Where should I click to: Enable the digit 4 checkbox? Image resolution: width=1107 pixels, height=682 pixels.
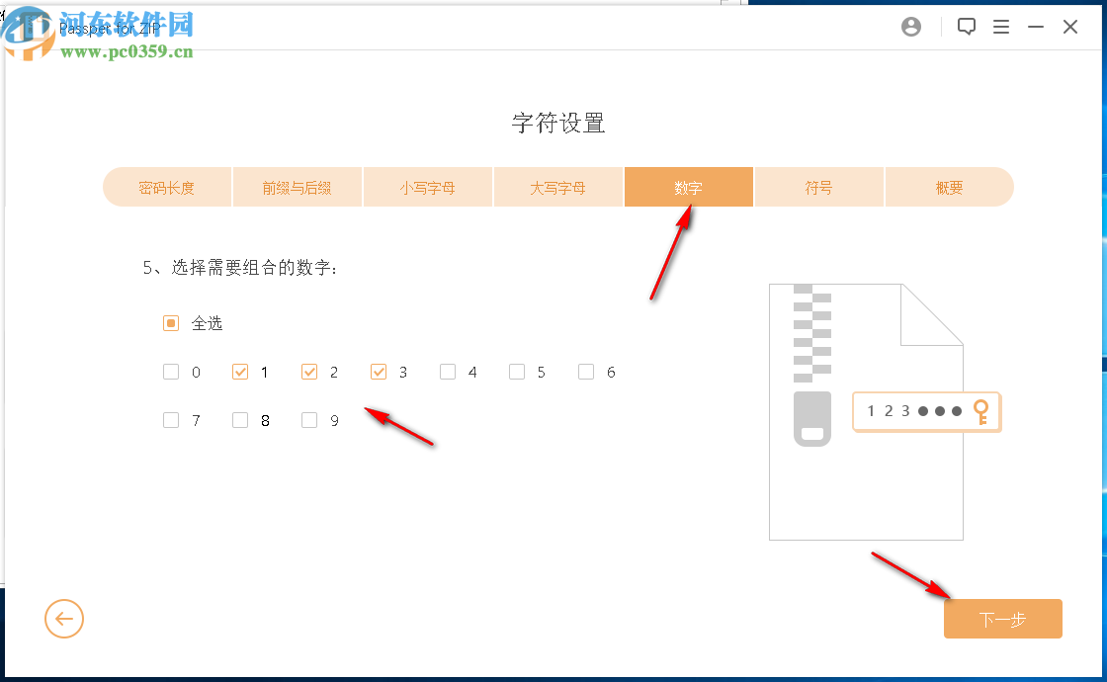coord(447,372)
